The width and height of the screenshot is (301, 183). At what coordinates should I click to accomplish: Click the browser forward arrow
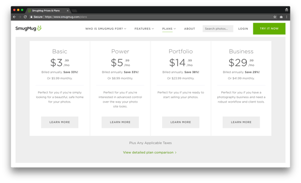pos(20,17)
